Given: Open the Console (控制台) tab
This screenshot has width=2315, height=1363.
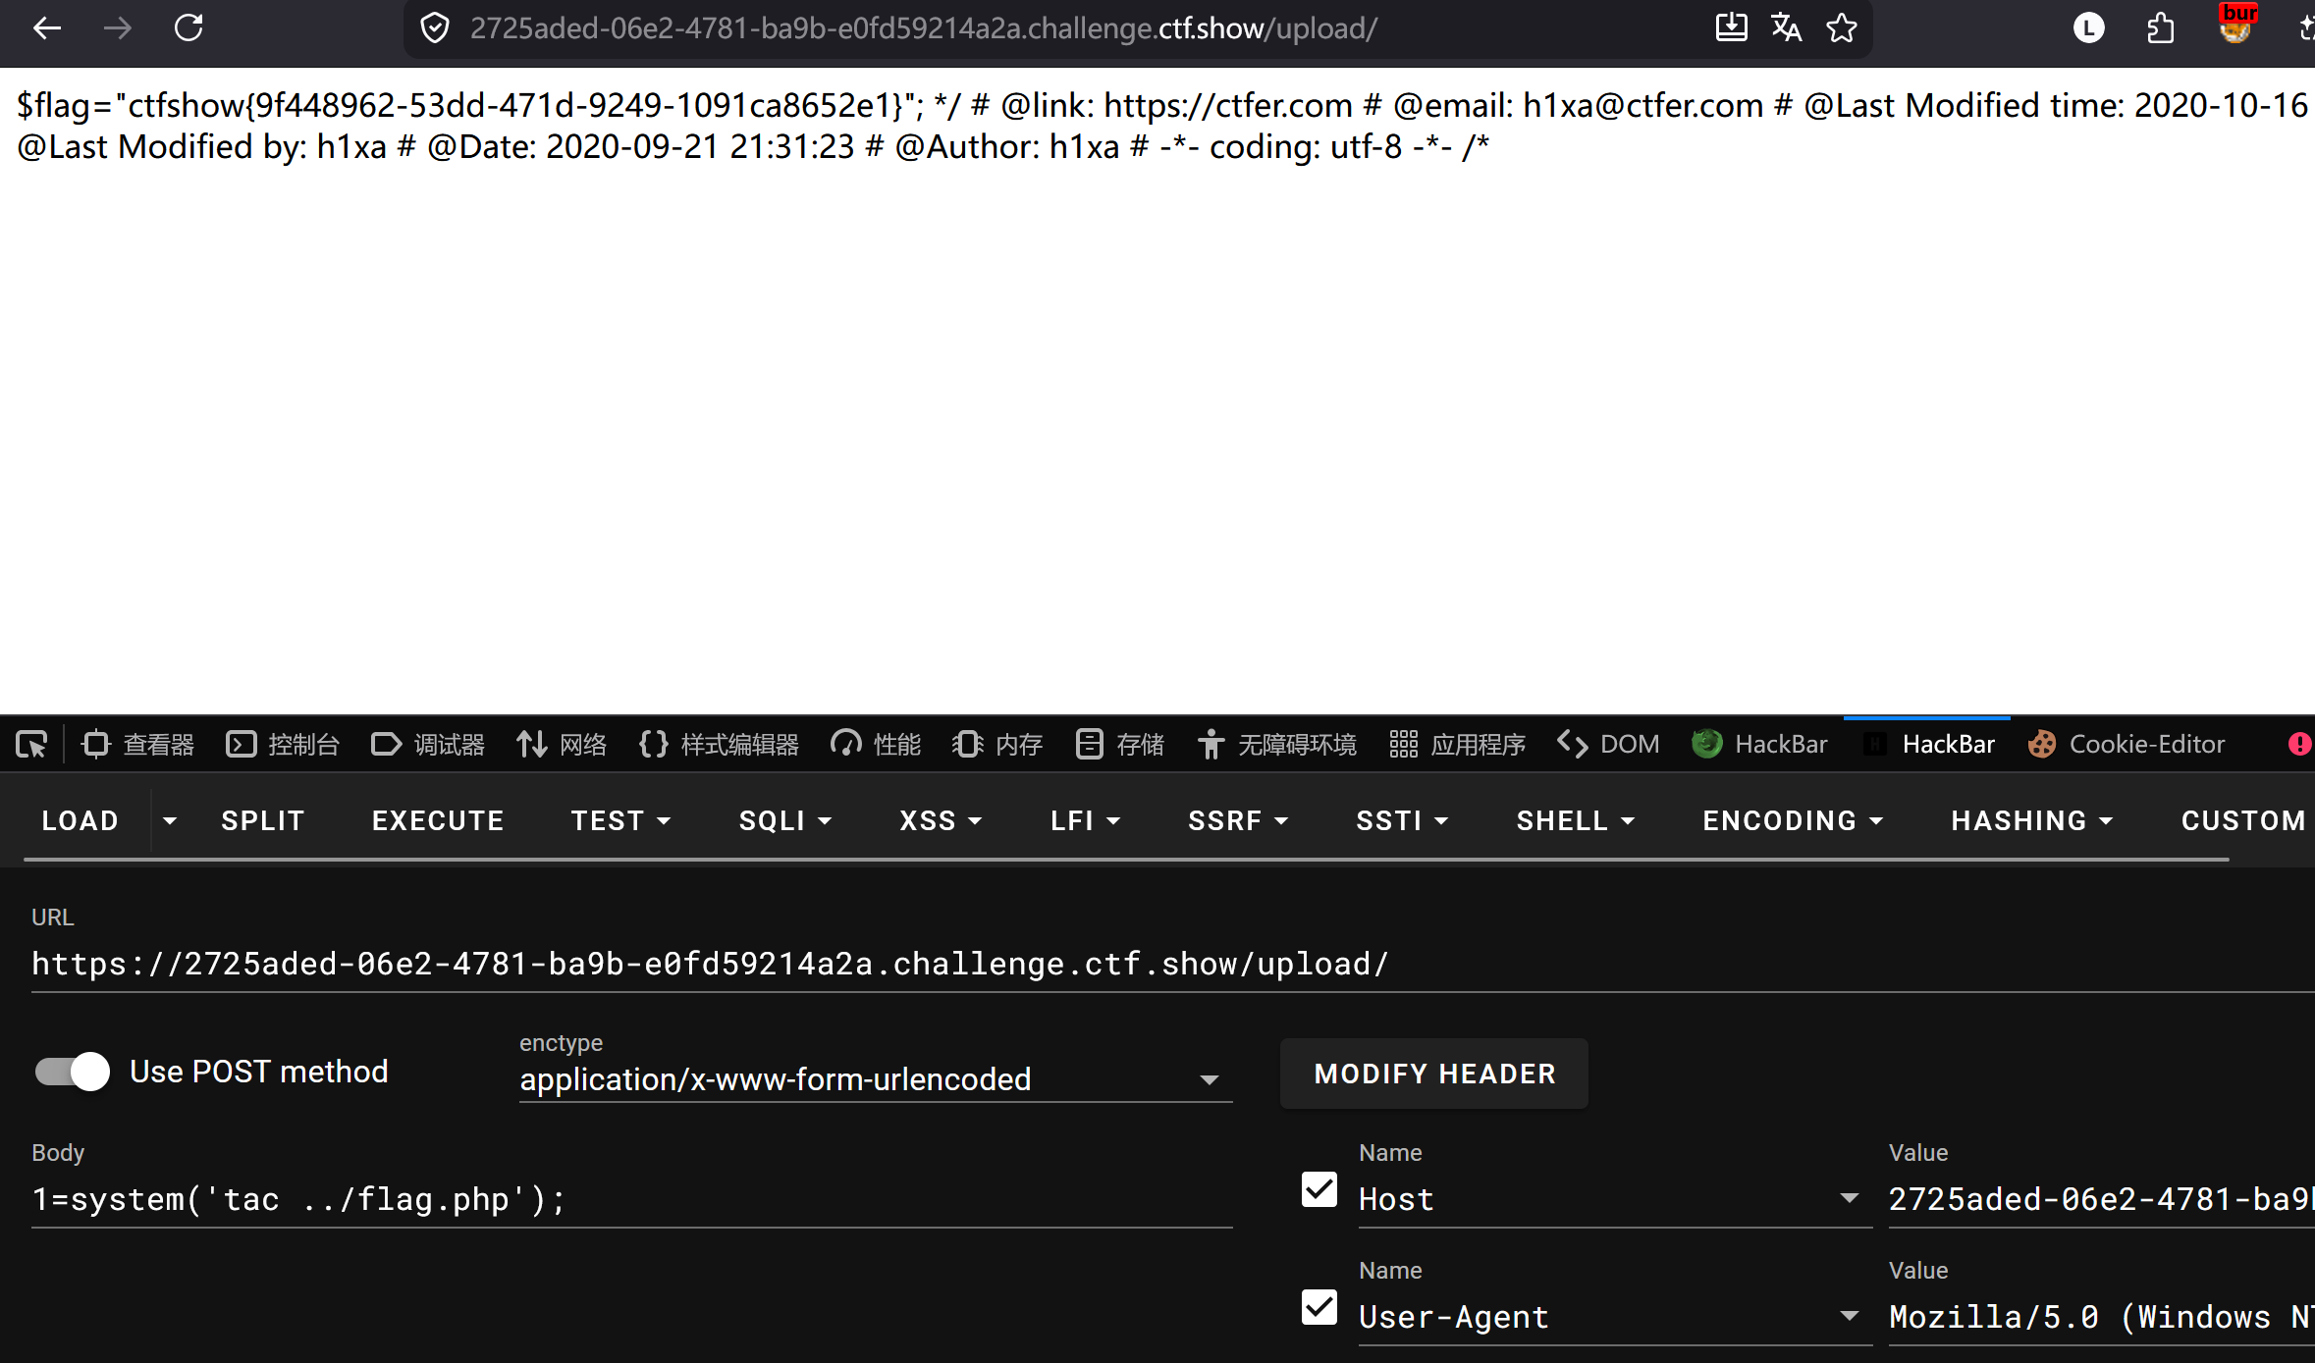Looking at the screenshot, I should point(283,745).
